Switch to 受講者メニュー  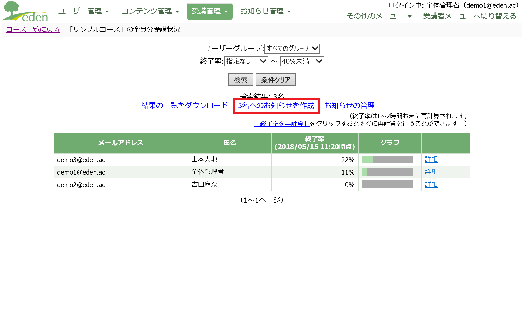pos(469,16)
